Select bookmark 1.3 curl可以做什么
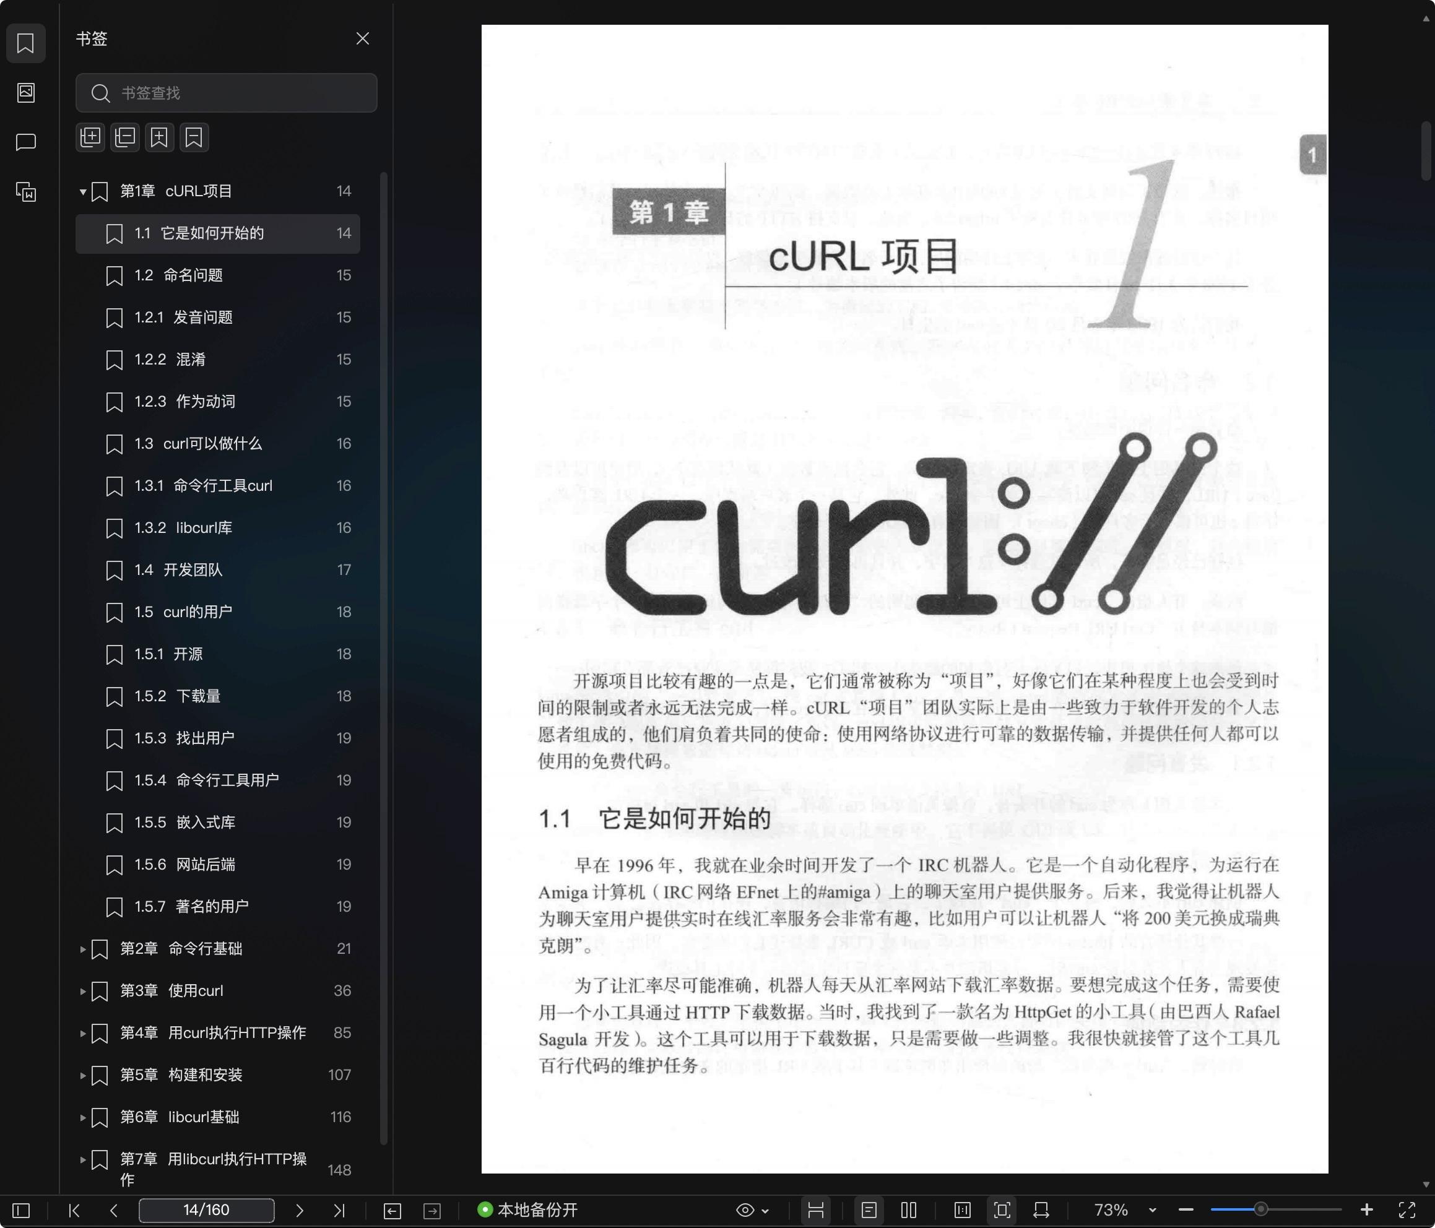Screen dimensions: 1435x1228 click(x=217, y=444)
